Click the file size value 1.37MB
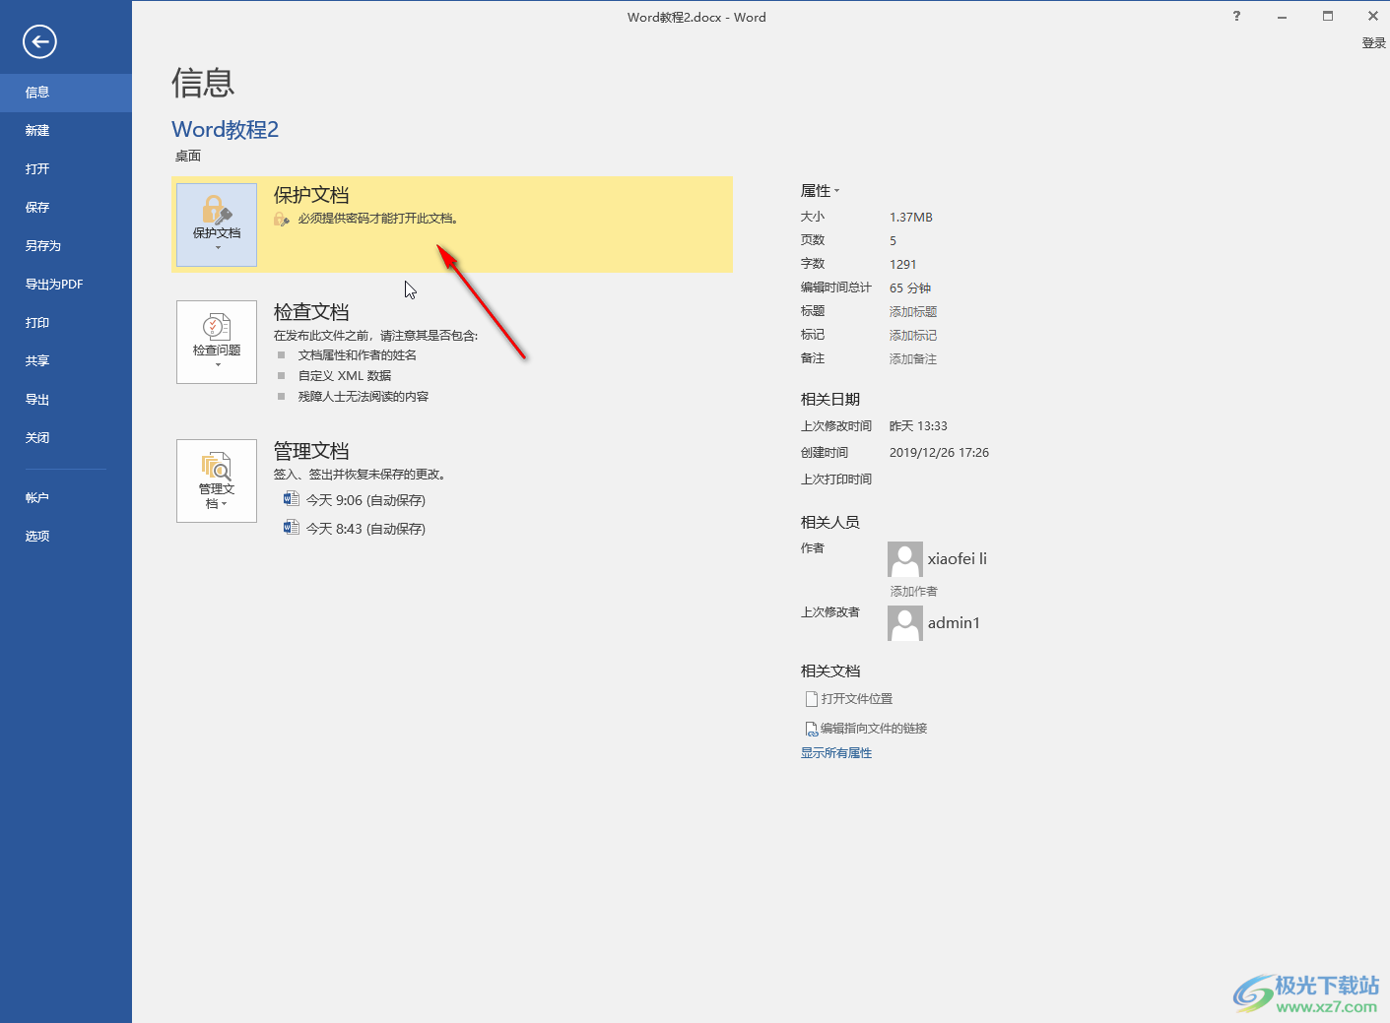Screen dimensions: 1390x1023 click(x=911, y=218)
